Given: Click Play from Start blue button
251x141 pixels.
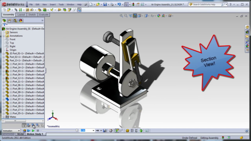Looking at the screenshot, I should (29, 131).
